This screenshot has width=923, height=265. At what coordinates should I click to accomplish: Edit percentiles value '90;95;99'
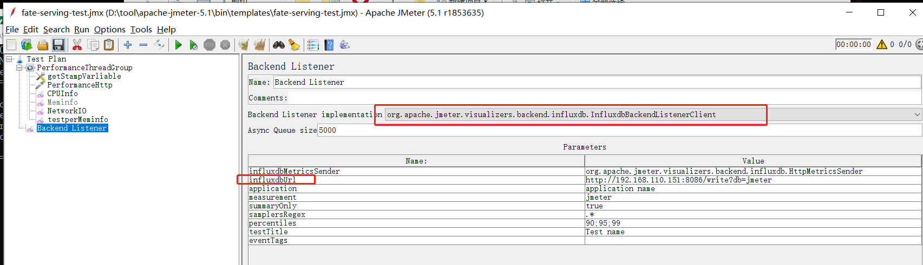click(753, 223)
